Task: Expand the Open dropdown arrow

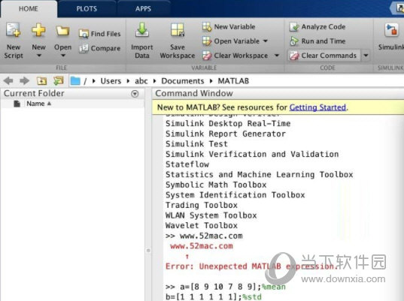Action: pyautogui.click(x=63, y=56)
